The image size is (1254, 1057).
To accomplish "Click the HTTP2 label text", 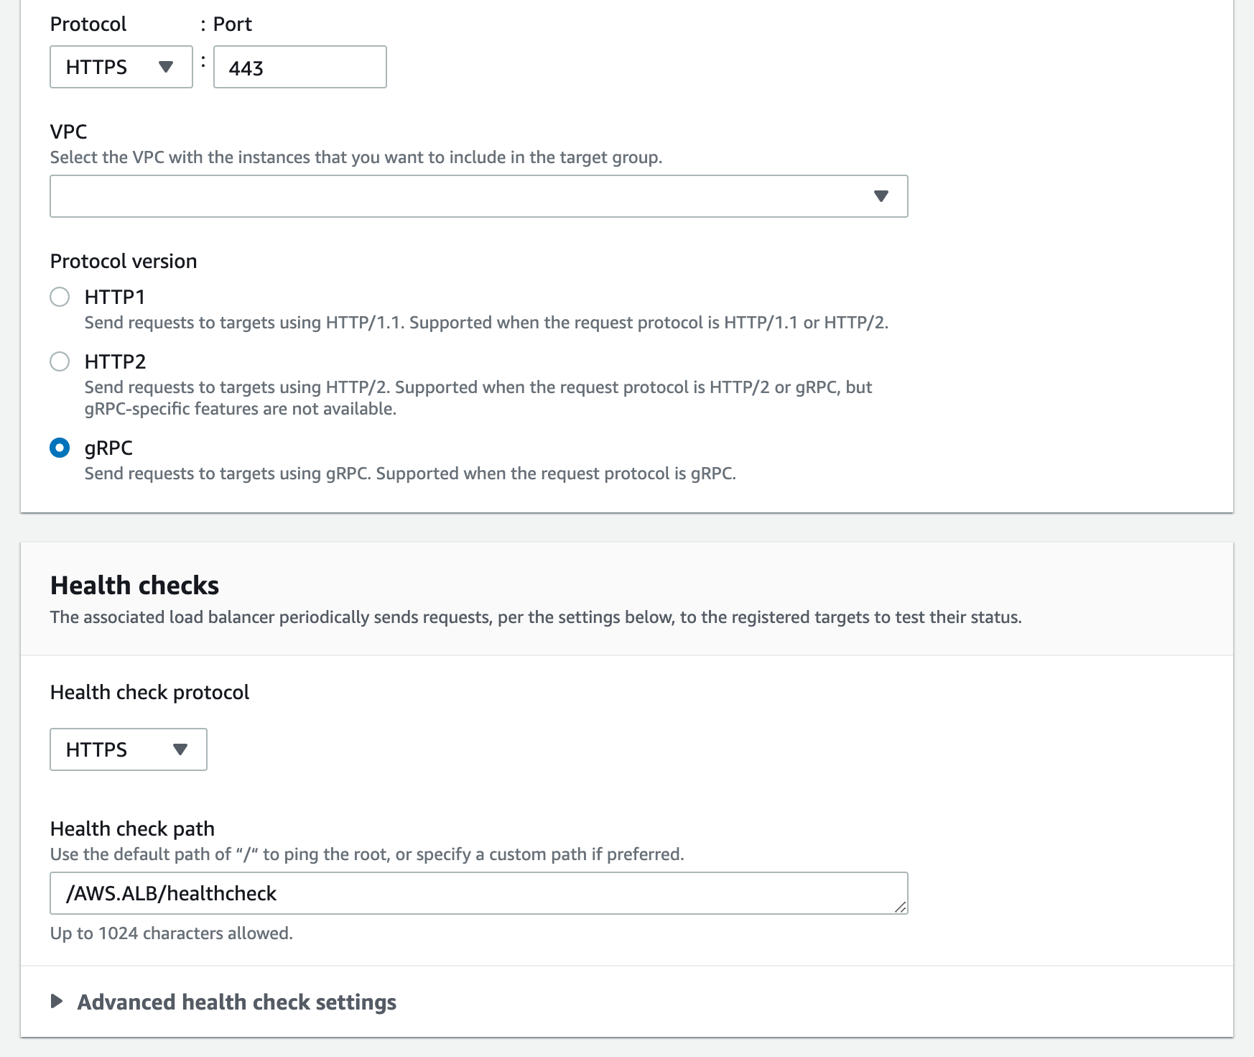I will click(x=115, y=361).
